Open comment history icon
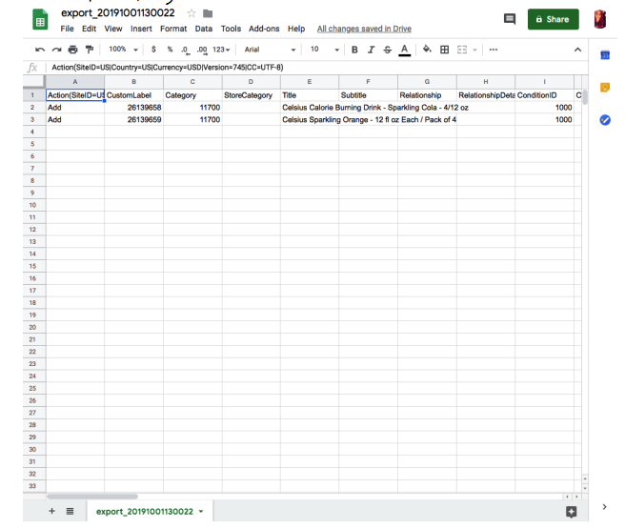This screenshot has height=529, width=625. click(x=509, y=19)
